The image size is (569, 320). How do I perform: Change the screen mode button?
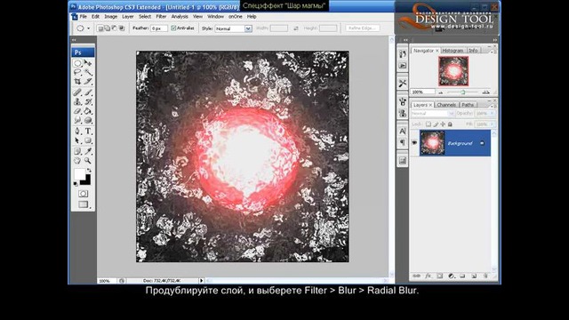point(83,204)
